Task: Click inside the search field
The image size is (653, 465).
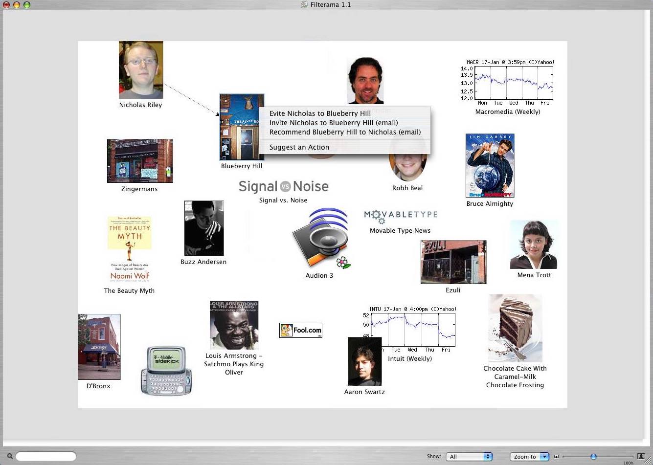Action: pyautogui.click(x=46, y=456)
